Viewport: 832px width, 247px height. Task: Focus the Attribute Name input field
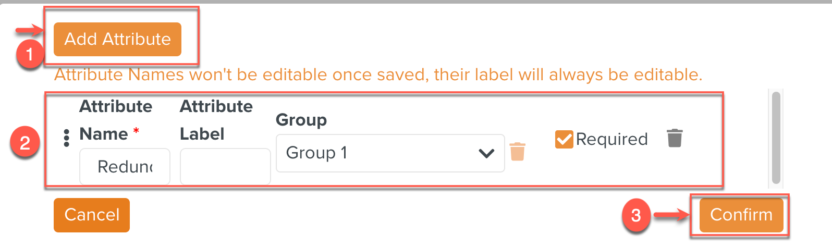coord(125,167)
